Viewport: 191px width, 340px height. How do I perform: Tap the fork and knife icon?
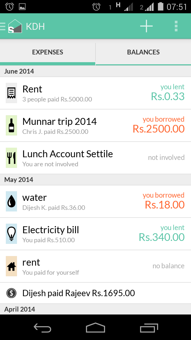11,158
